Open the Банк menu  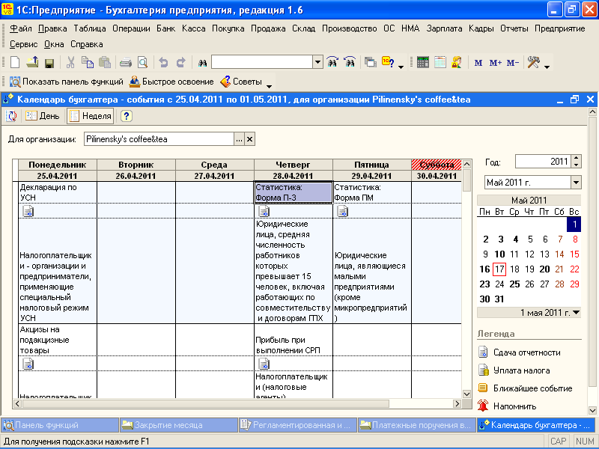pos(165,28)
